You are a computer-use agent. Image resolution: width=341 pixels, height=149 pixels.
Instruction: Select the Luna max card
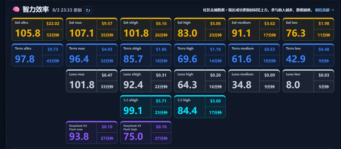tap(92, 80)
